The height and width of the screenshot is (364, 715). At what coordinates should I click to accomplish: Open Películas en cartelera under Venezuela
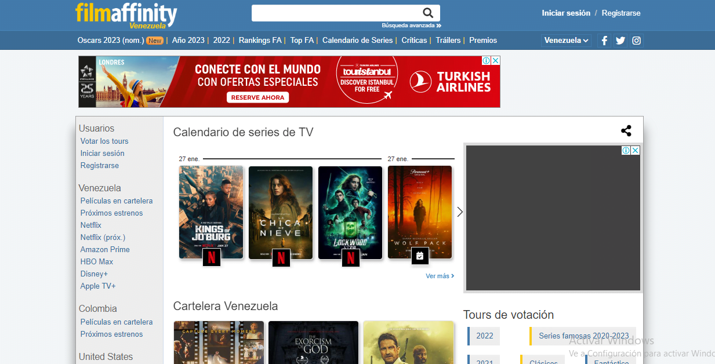117,201
